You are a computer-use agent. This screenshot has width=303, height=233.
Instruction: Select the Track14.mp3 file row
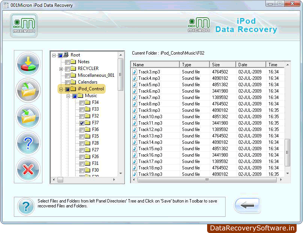(208, 142)
